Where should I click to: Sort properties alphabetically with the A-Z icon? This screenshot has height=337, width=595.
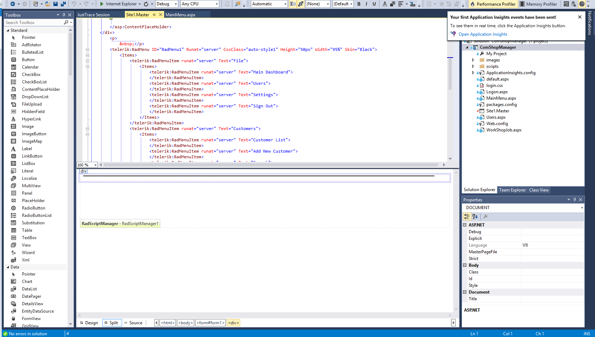coord(475,217)
